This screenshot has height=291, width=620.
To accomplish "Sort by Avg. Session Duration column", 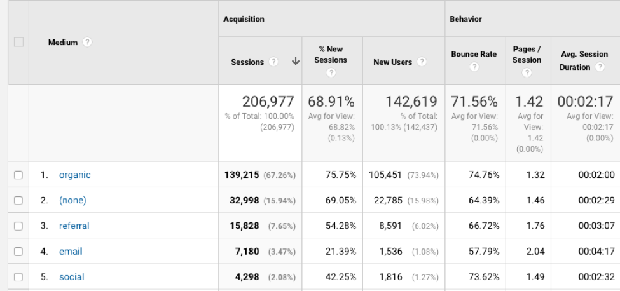I will 584,60.
